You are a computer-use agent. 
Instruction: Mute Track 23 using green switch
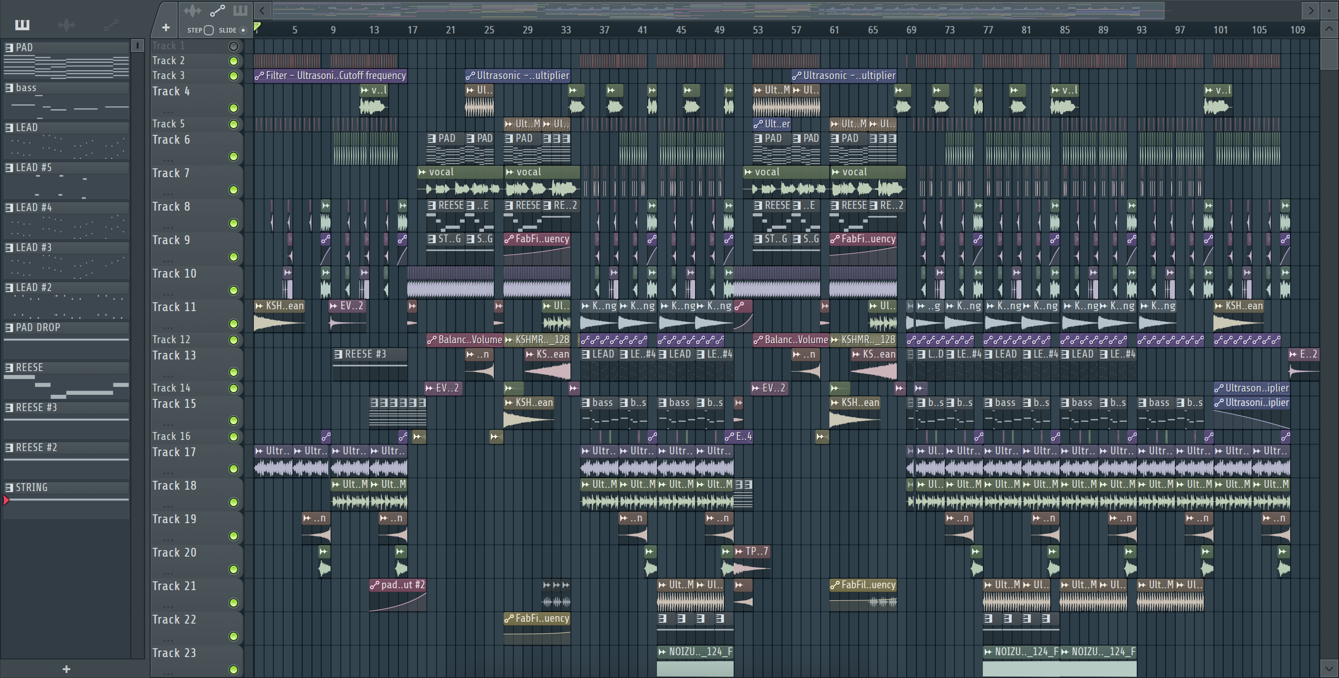[234, 670]
